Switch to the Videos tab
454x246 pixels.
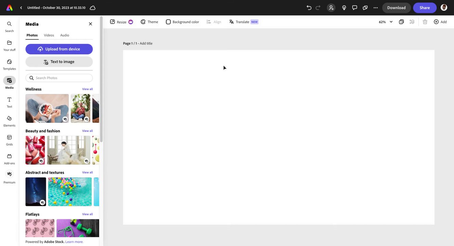(49, 35)
